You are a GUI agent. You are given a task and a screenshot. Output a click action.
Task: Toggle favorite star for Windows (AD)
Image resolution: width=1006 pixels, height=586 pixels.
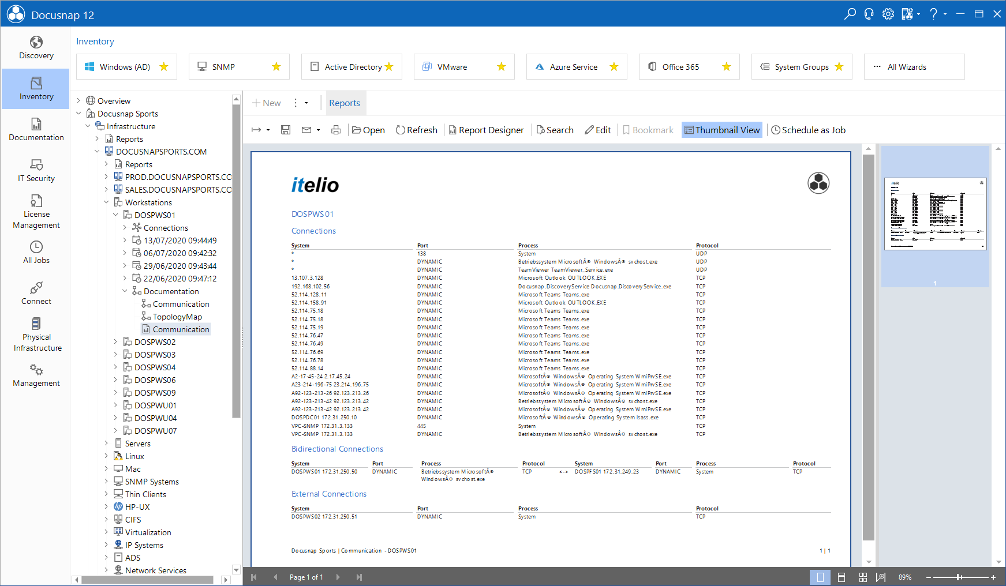[164, 67]
